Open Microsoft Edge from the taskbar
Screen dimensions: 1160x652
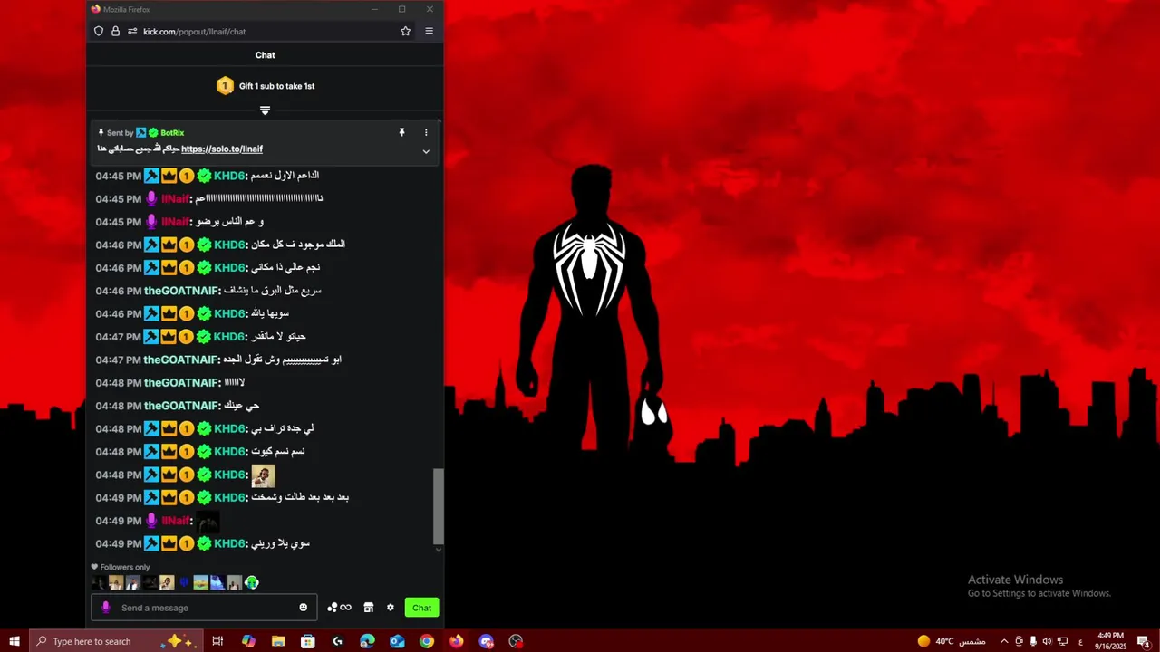367,641
